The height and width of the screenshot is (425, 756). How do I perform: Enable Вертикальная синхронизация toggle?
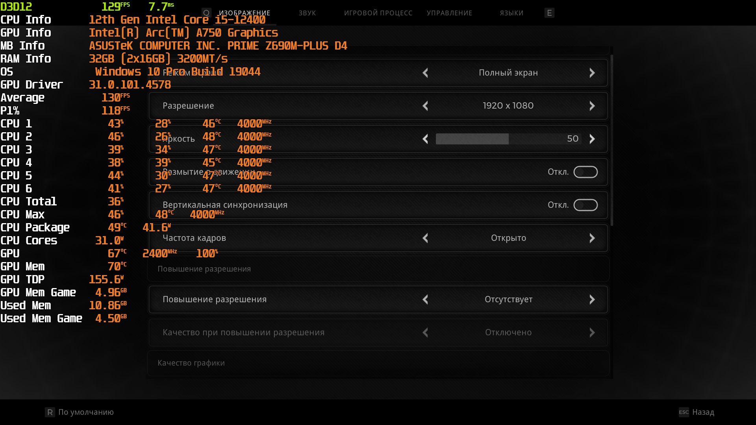[586, 205]
